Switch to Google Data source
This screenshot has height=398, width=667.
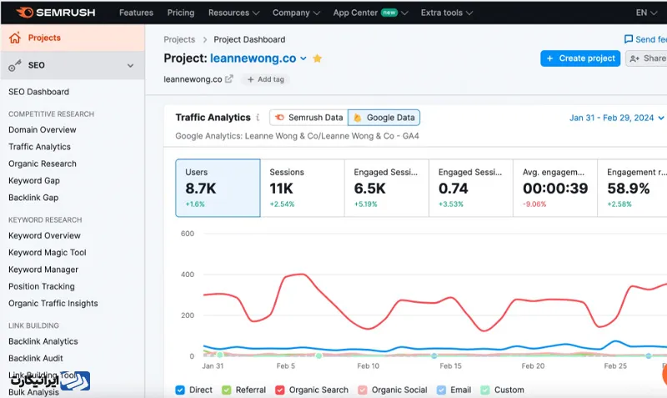[384, 118]
